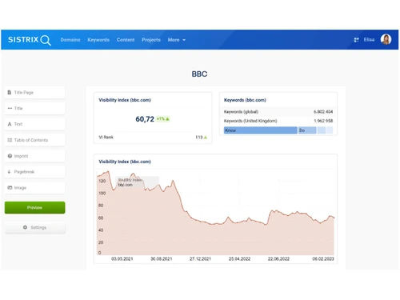Click the Image picture icon
400x300 pixels.
[x=10, y=187]
